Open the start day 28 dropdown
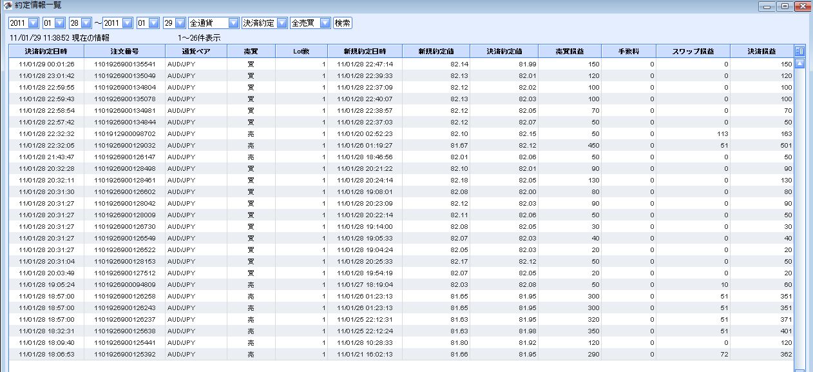Screen dimensions: 813x372 (87, 23)
